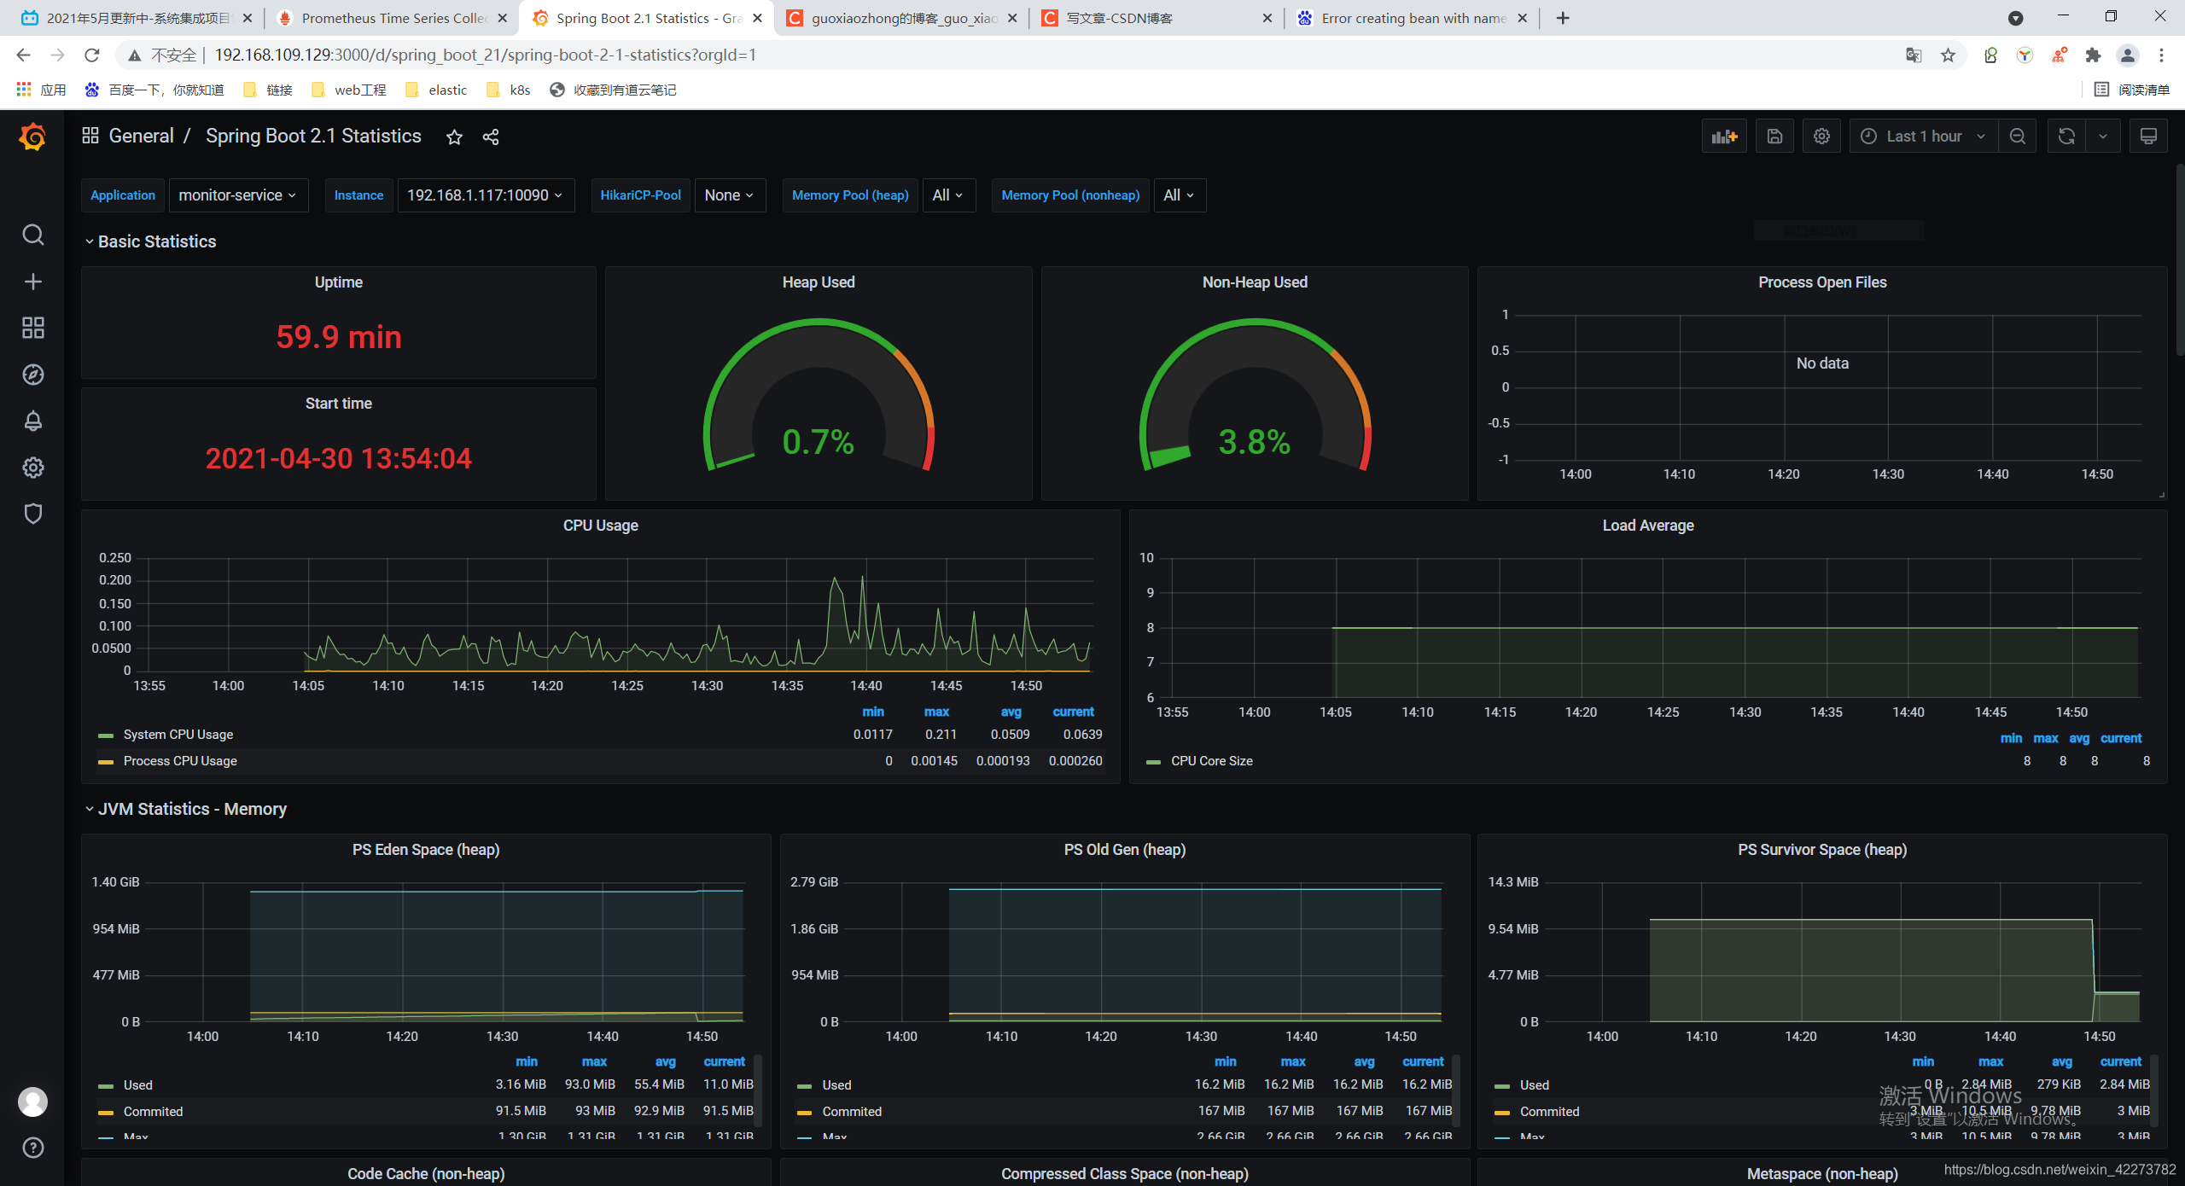Open the Last 1 hour time picker
The width and height of the screenshot is (2185, 1186).
pyautogui.click(x=1923, y=137)
